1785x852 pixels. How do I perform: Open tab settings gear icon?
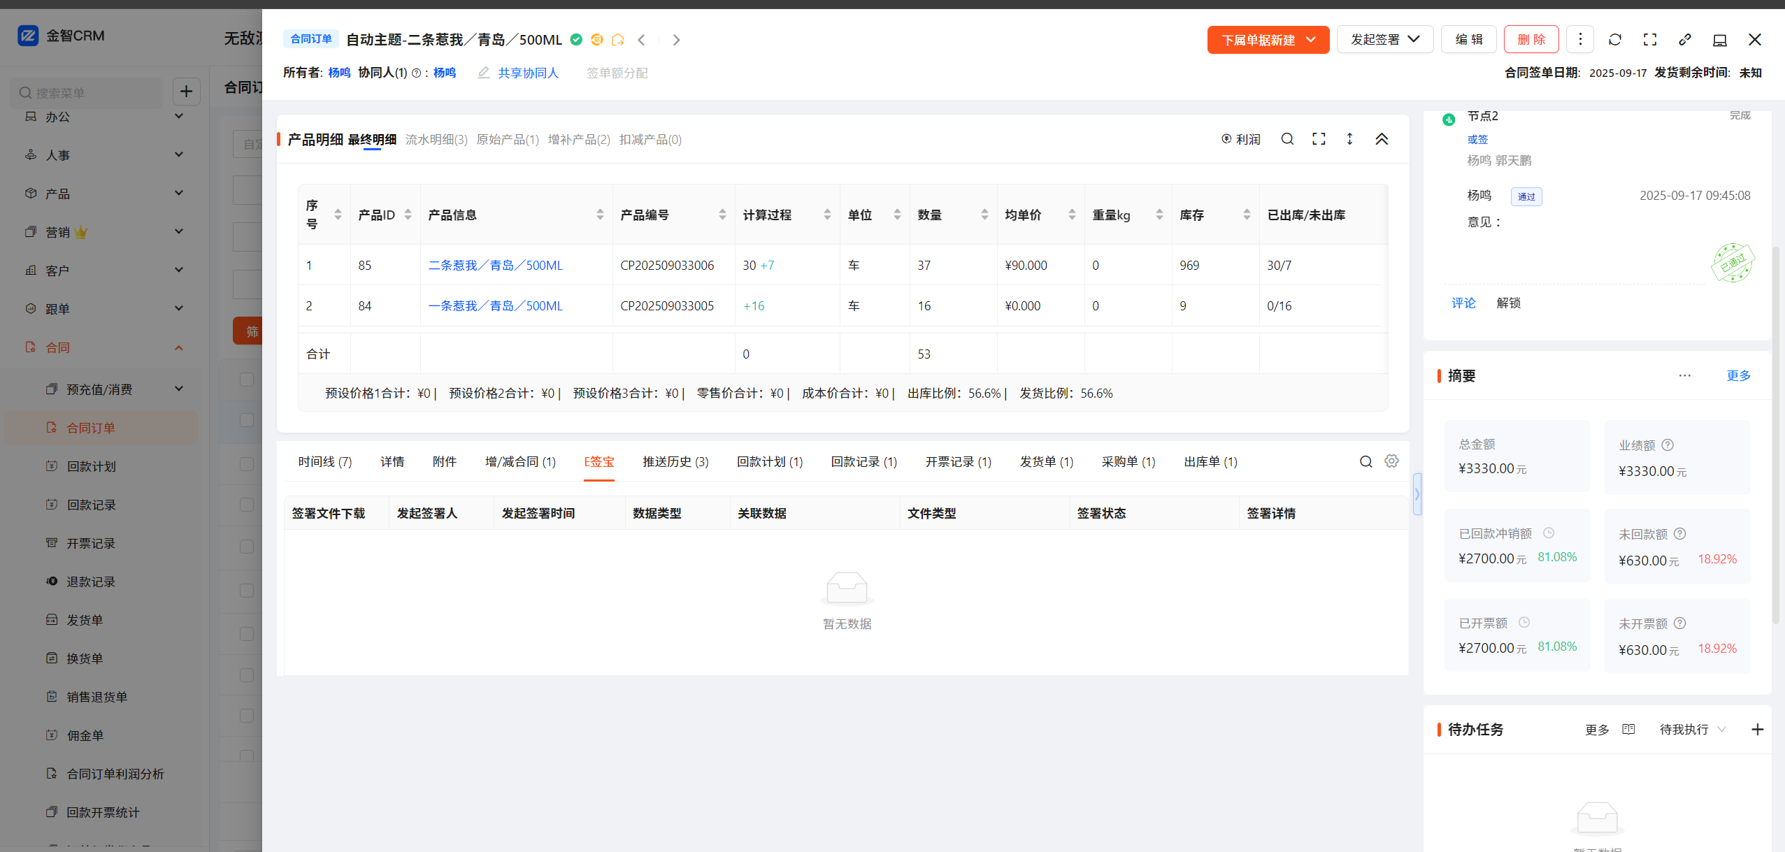1391,461
